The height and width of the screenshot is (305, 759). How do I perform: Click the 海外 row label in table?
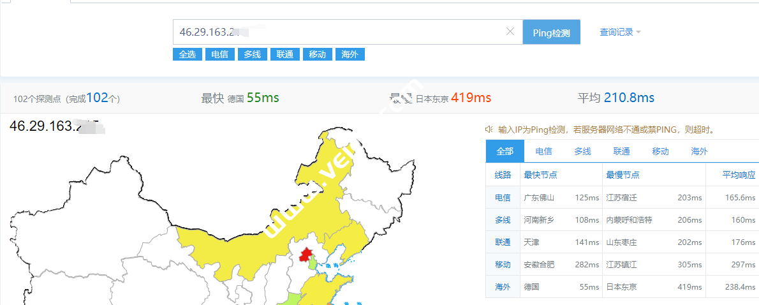(503, 286)
